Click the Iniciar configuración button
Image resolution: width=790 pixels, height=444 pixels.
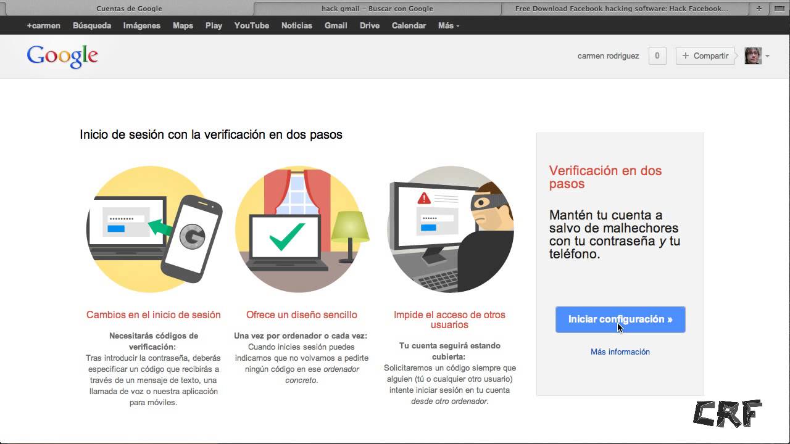click(x=620, y=319)
